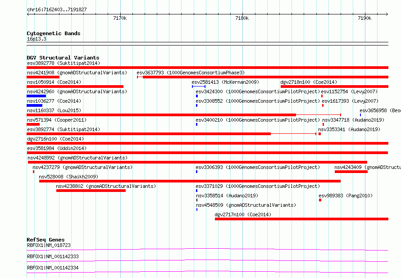Viewport: 401px width, 278px height.
Task: Click esv3581984 (Uddin2014) label
Action: point(57,148)
